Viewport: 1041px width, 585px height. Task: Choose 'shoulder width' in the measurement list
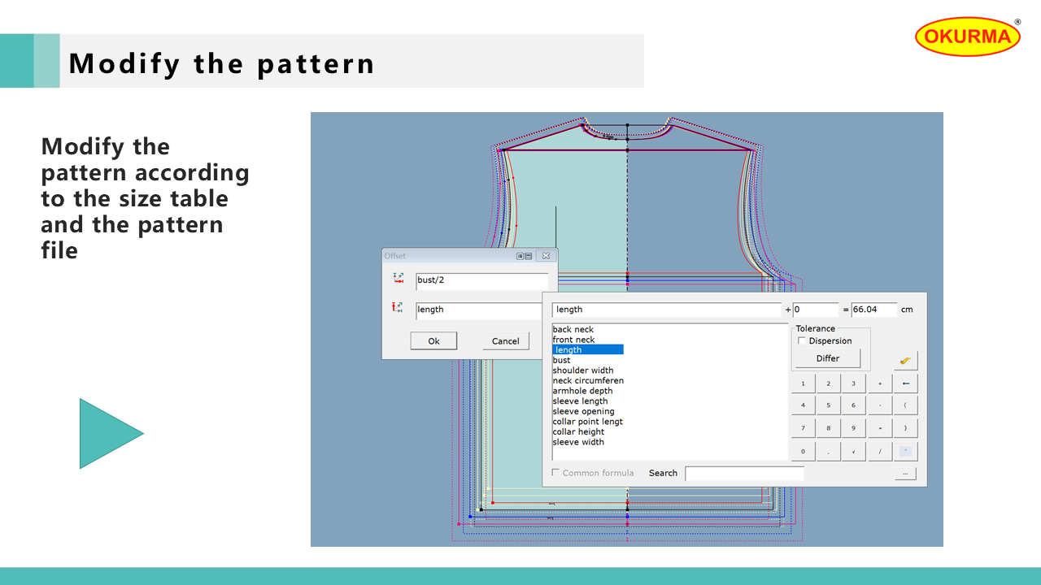583,370
